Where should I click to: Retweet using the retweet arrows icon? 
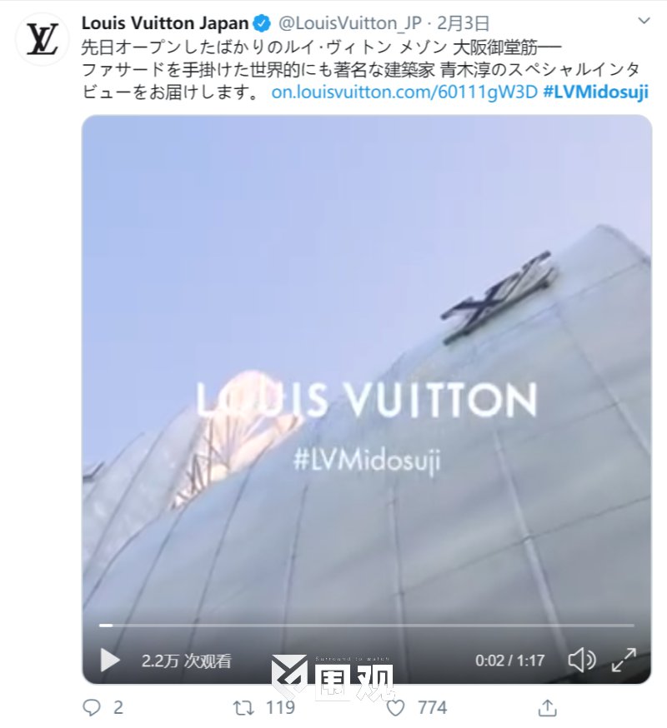243,707
